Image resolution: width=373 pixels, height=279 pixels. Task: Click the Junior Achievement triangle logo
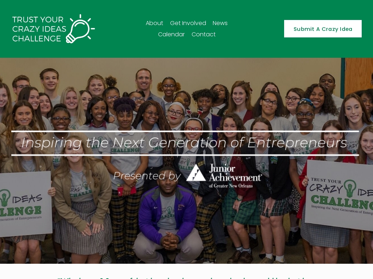[x=196, y=173]
